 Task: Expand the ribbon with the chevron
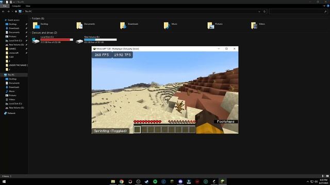click(x=324, y=6)
